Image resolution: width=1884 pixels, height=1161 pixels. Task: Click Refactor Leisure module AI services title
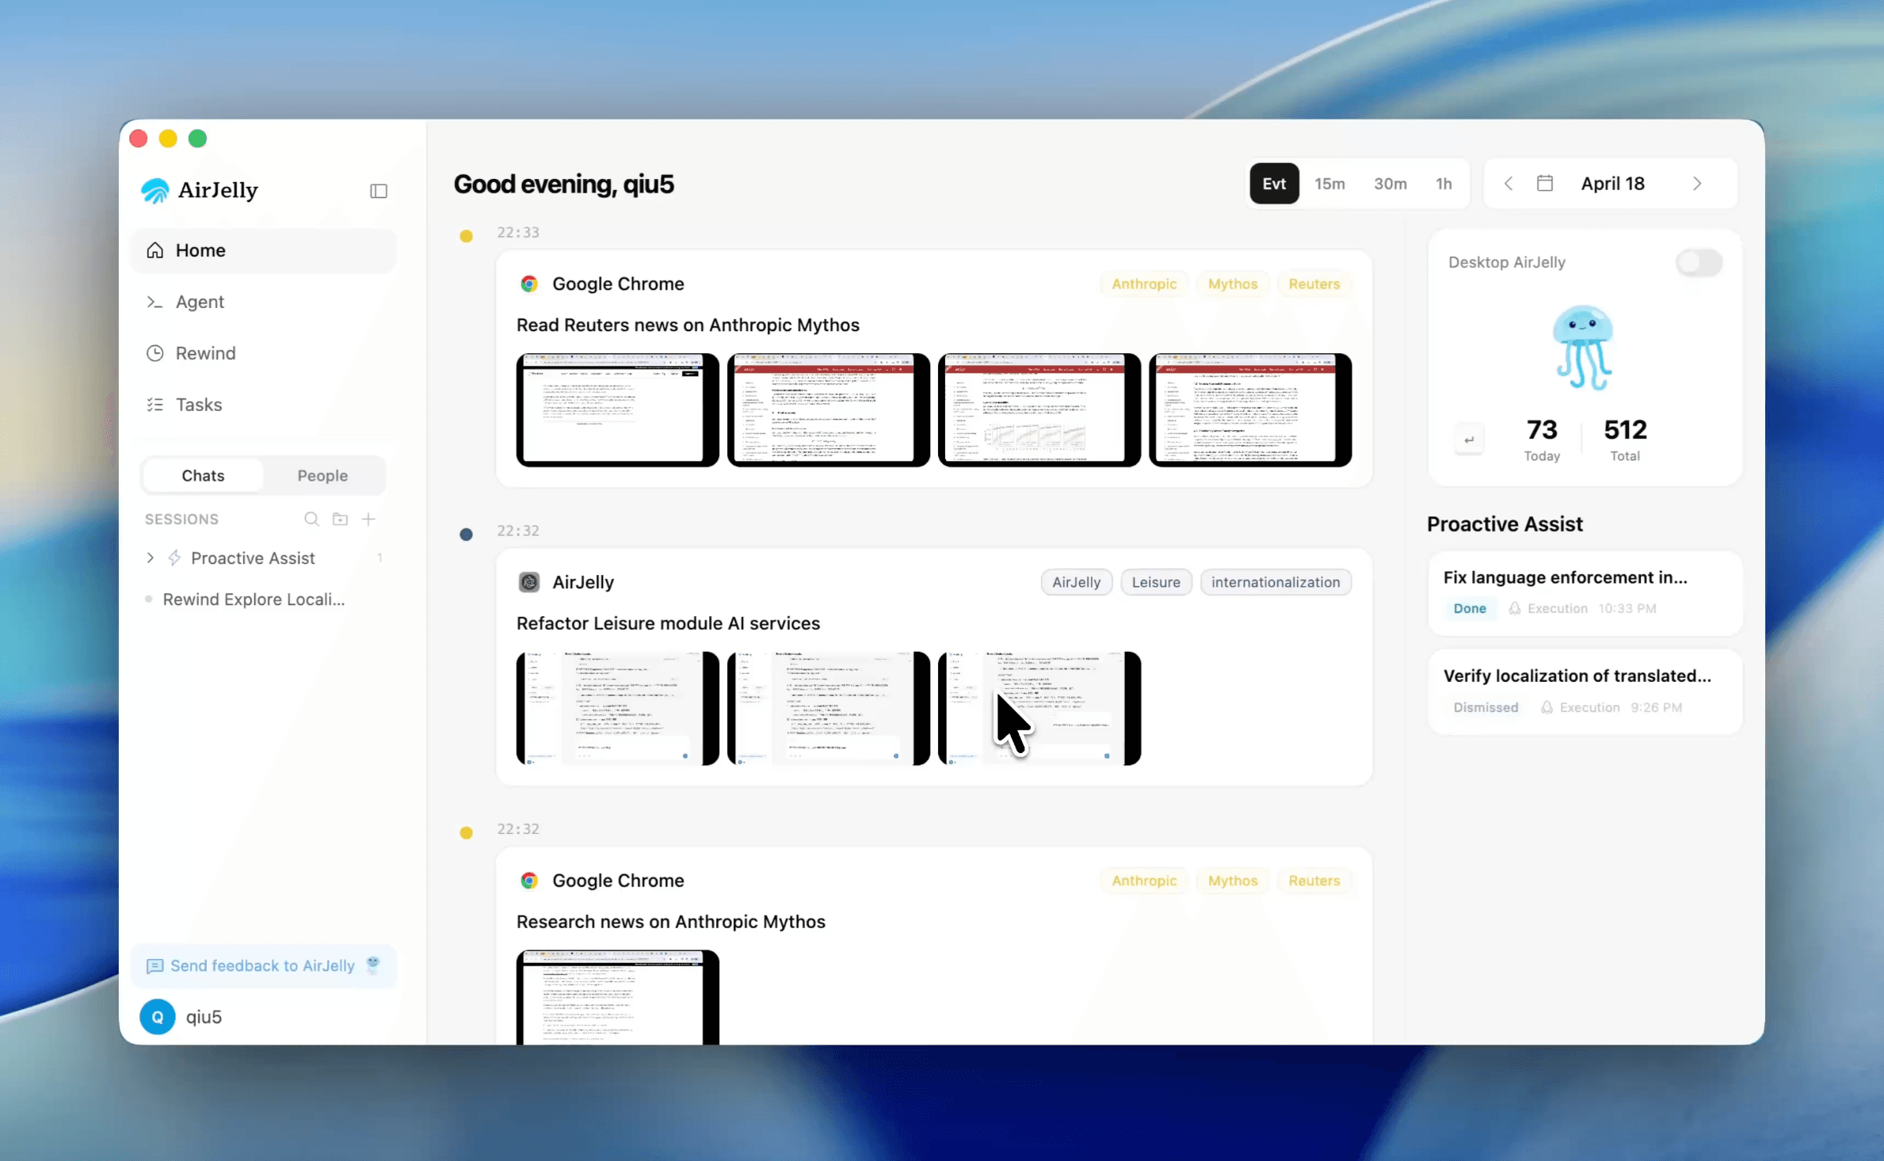[668, 623]
